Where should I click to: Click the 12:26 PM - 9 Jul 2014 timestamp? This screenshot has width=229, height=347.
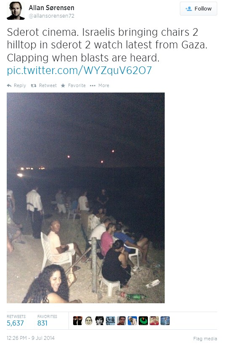coord(31,338)
